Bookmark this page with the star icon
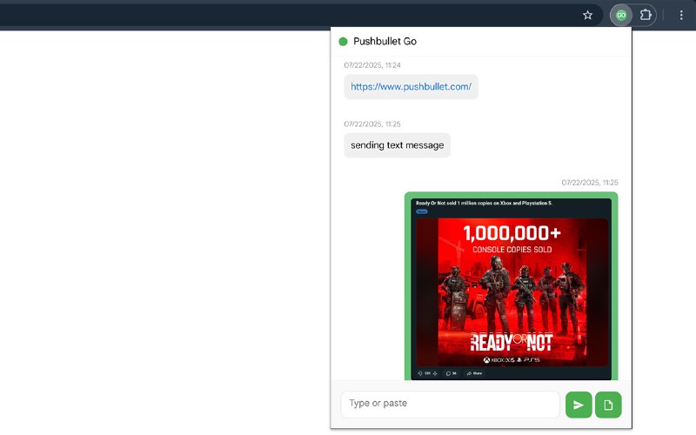The width and height of the screenshot is (696, 435). pos(588,15)
